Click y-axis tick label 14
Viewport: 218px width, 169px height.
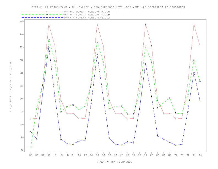21,99
